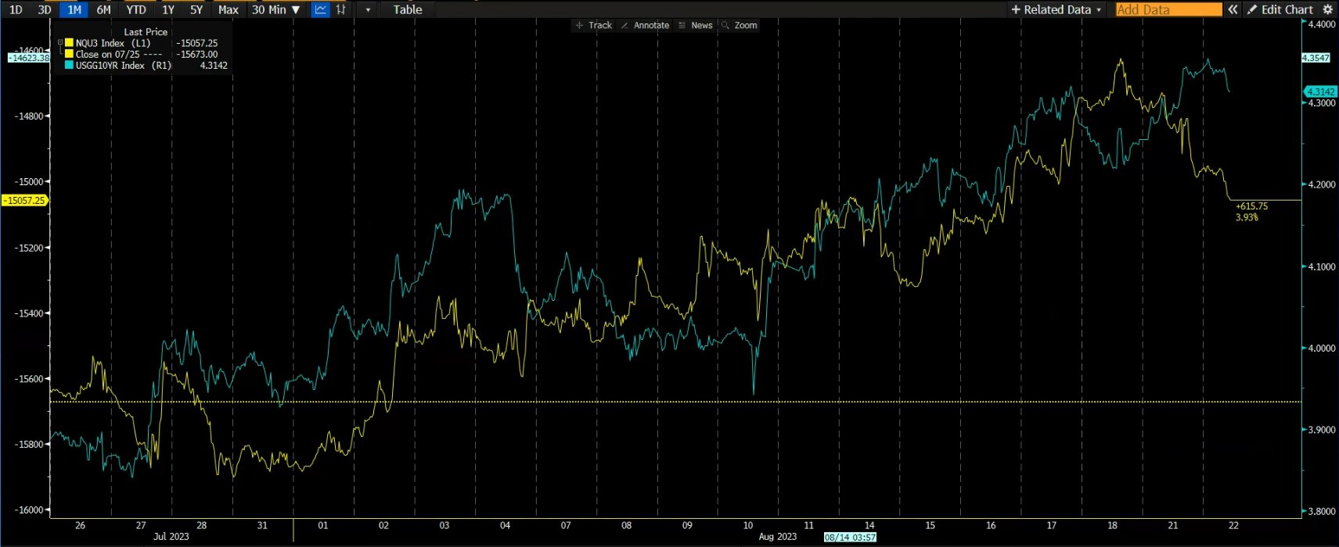The image size is (1339, 547).
Task: Open the chart type dropdown arrow
Action: [x=369, y=9]
